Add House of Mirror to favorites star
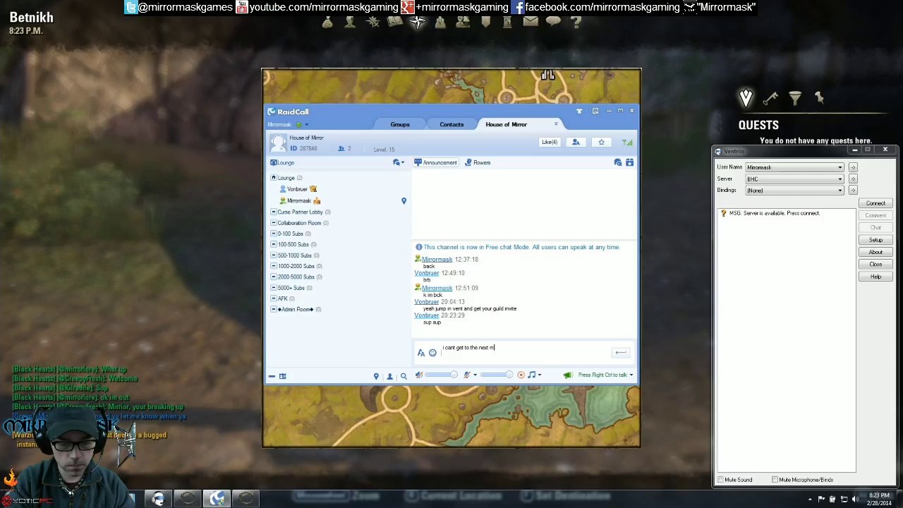Viewport: 903px width, 508px height. pyautogui.click(x=601, y=143)
